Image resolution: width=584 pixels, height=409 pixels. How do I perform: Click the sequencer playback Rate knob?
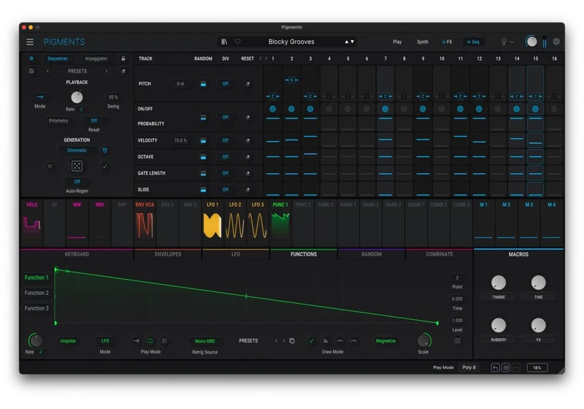tap(77, 97)
